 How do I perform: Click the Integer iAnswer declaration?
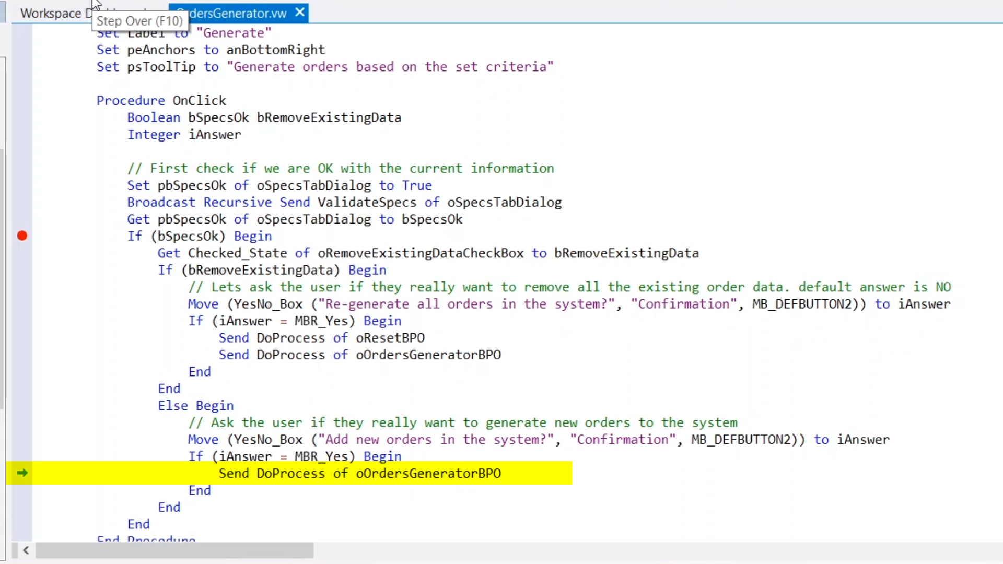[184, 135]
